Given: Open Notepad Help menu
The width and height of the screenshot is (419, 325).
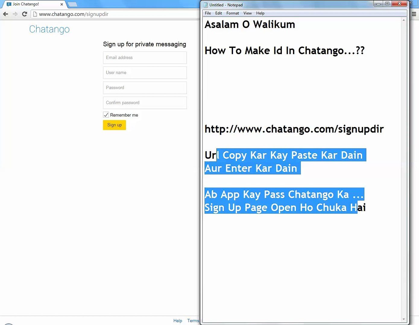Looking at the screenshot, I should coord(260,13).
